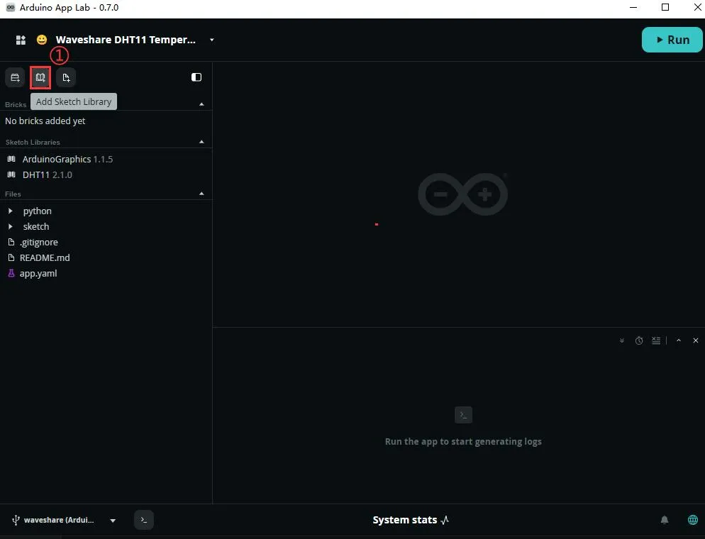The width and height of the screenshot is (705, 539).
Task: Close the console logs panel
Action: tap(696, 340)
